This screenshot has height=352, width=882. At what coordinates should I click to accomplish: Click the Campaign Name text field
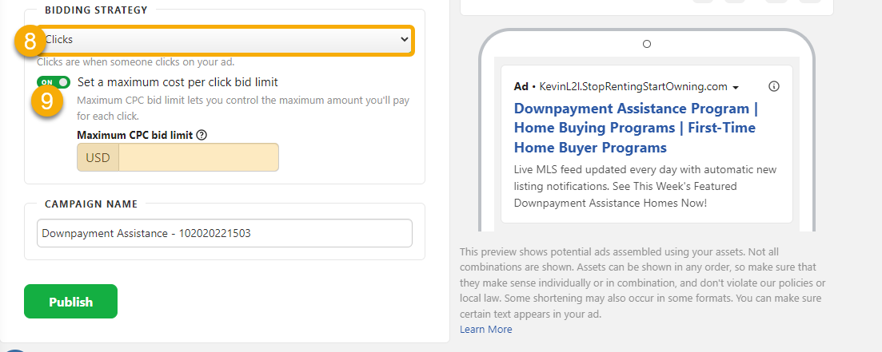(x=224, y=233)
